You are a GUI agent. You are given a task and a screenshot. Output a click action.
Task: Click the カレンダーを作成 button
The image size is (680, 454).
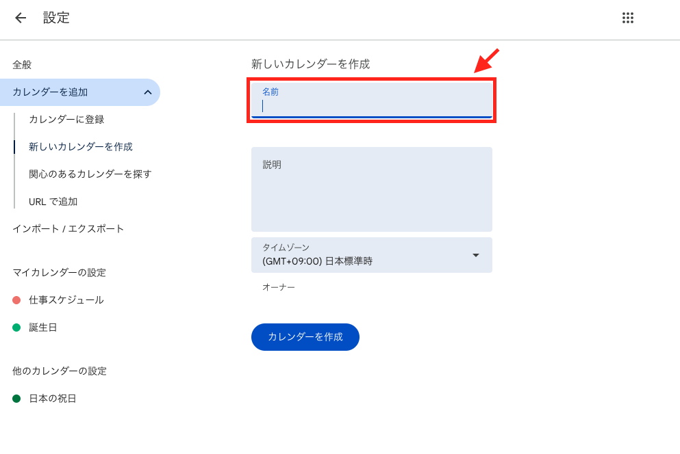(x=305, y=337)
